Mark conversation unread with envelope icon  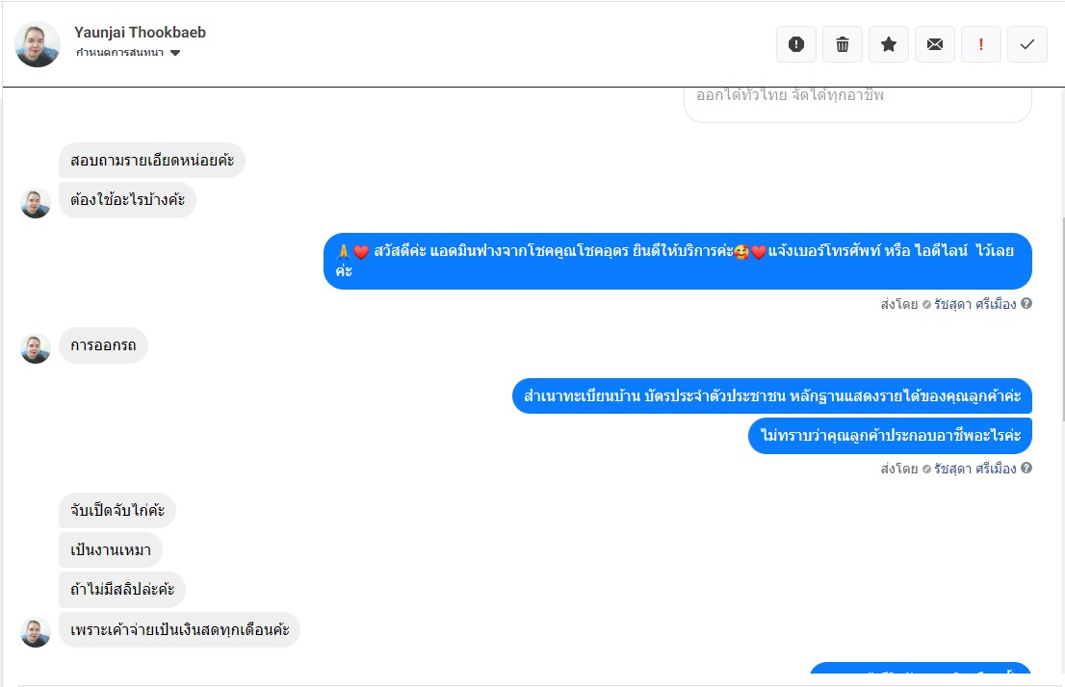pos(935,45)
